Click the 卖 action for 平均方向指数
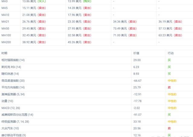Screen dimensions: 193x137 169,87
